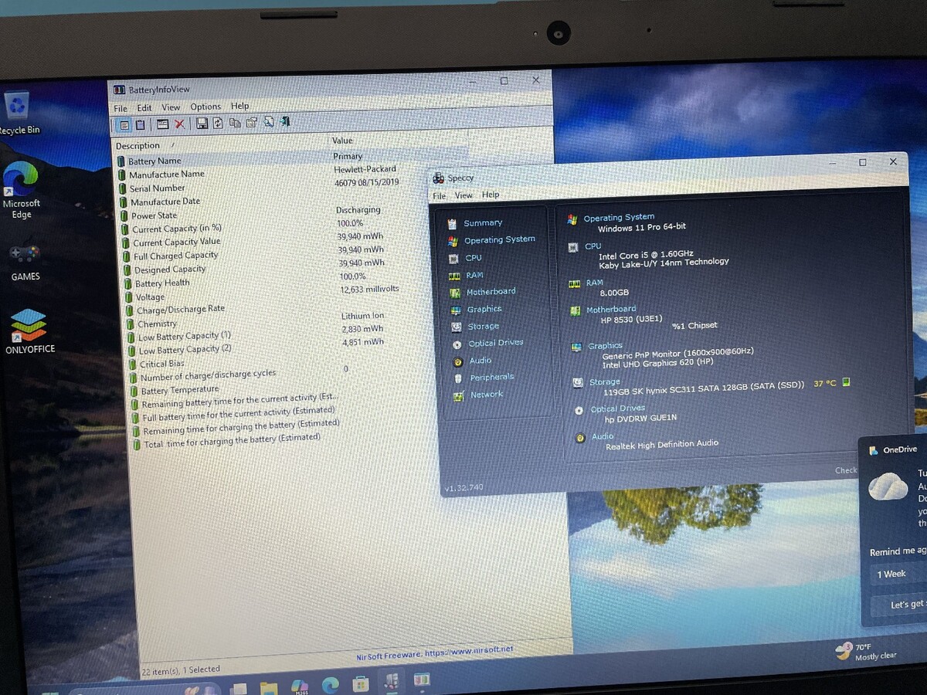Click the Properties toolbar icon in BatteryInfoView
Viewport: 927px width, 695px height.
coord(251,123)
